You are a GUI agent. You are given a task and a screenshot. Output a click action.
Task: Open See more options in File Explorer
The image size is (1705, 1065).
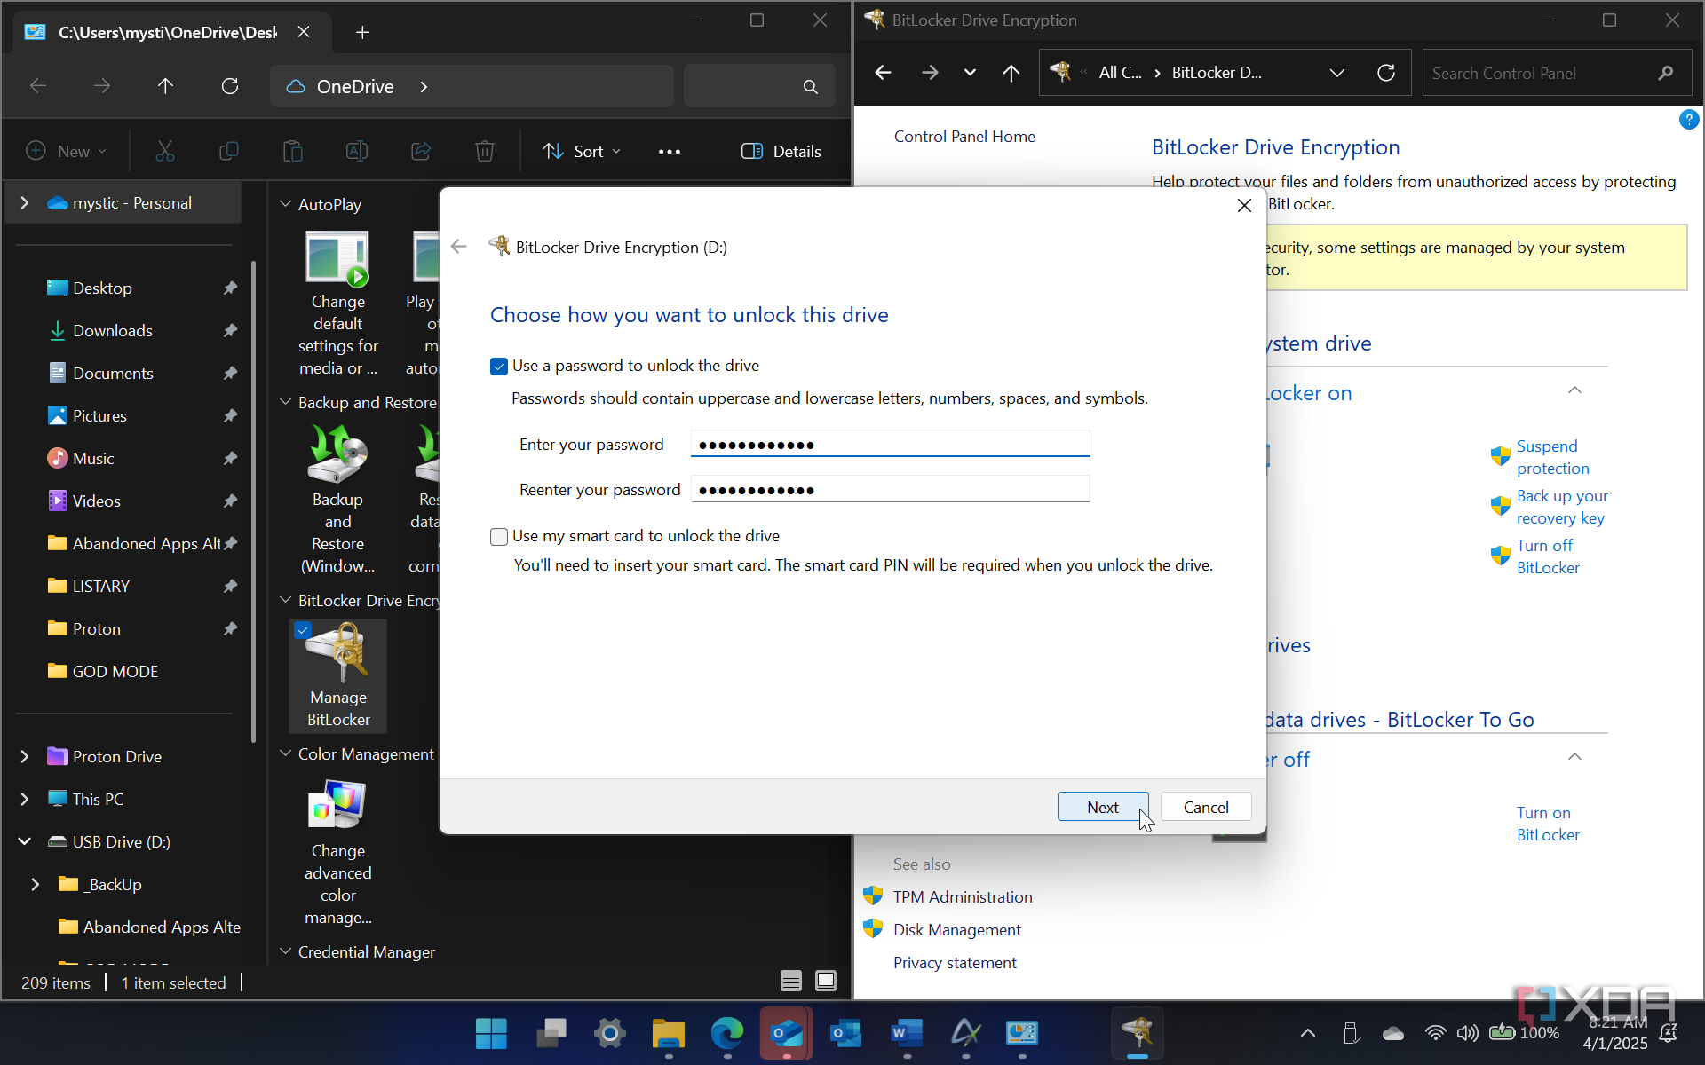[670, 152]
